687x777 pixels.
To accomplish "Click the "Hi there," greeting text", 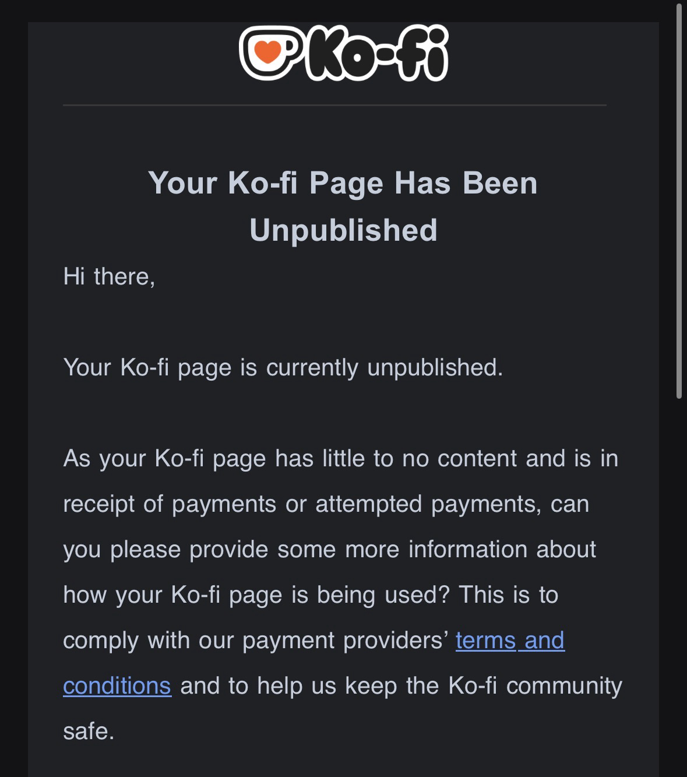I will (109, 276).
